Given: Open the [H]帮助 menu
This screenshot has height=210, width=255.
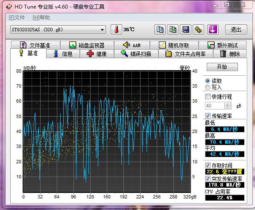Looking at the screenshot, I should pyautogui.click(x=41, y=18).
